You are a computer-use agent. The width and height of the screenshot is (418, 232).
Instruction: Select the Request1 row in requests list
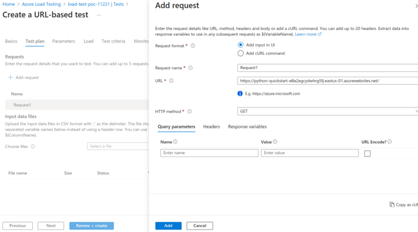(x=77, y=105)
